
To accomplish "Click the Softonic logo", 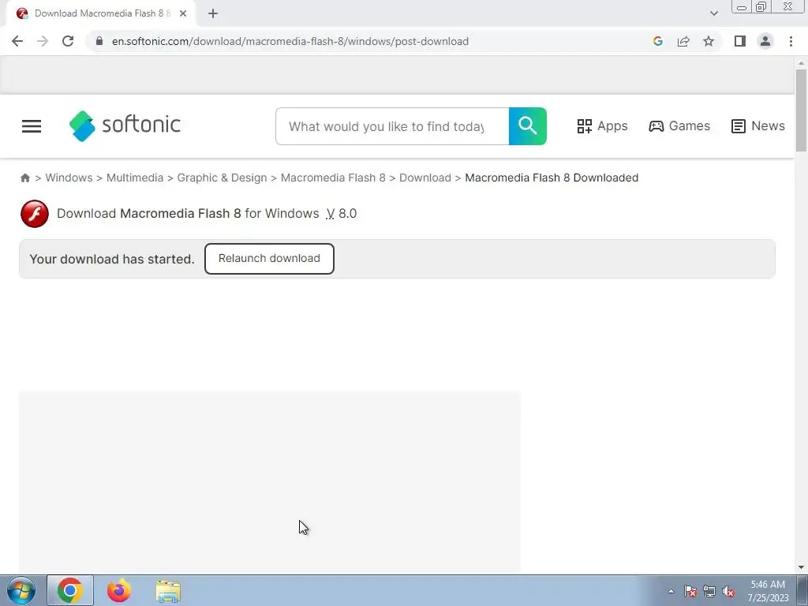I will pos(125,125).
